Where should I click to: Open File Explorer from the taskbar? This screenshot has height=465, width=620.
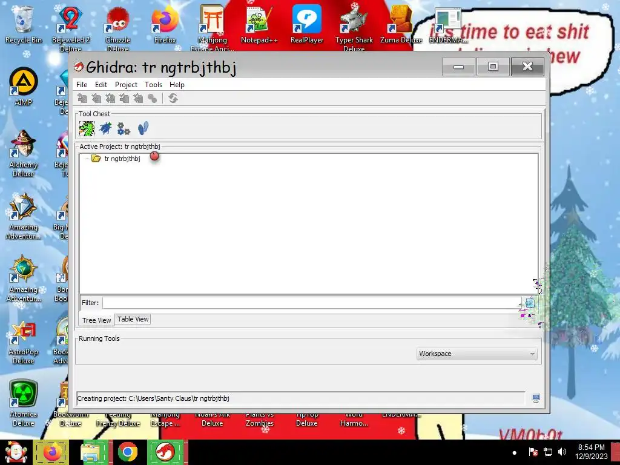pyautogui.click(x=92, y=452)
